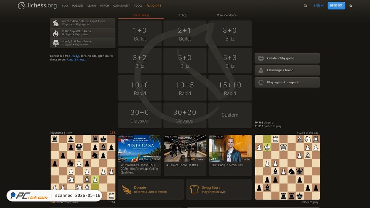
Task: Click the DONATE link in the header
Action: (x=154, y=6)
